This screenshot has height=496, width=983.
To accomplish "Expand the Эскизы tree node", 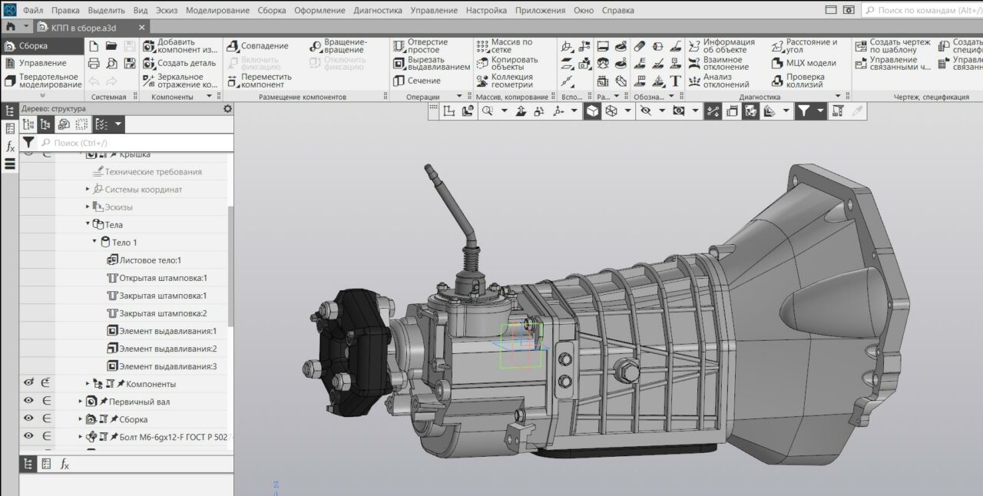I will click(x=88, y=207).
